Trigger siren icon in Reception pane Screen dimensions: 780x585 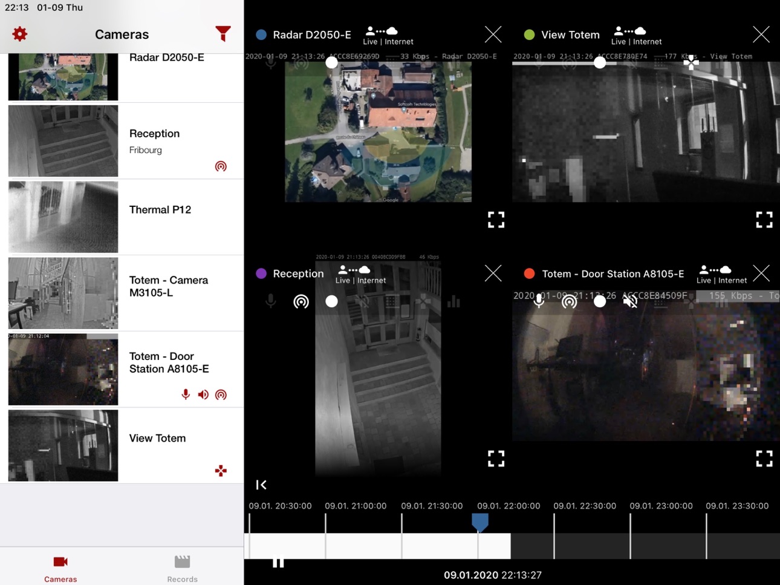[x=301, y=301]
